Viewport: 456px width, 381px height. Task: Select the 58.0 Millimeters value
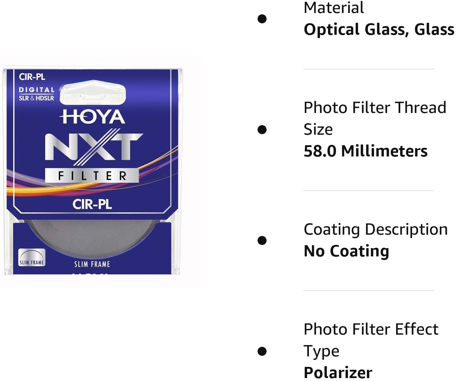pyautogui.click(x=365, y=151)
